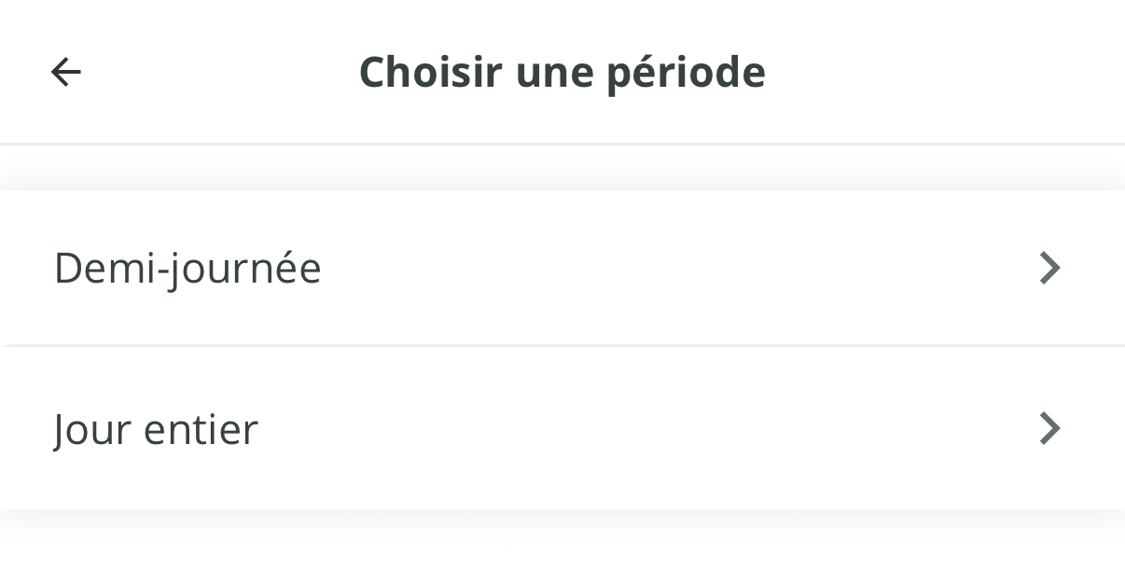1125x583 pixels.
Task: Expand the Jour entier option arrow
Action: [x=1050, y=429]
